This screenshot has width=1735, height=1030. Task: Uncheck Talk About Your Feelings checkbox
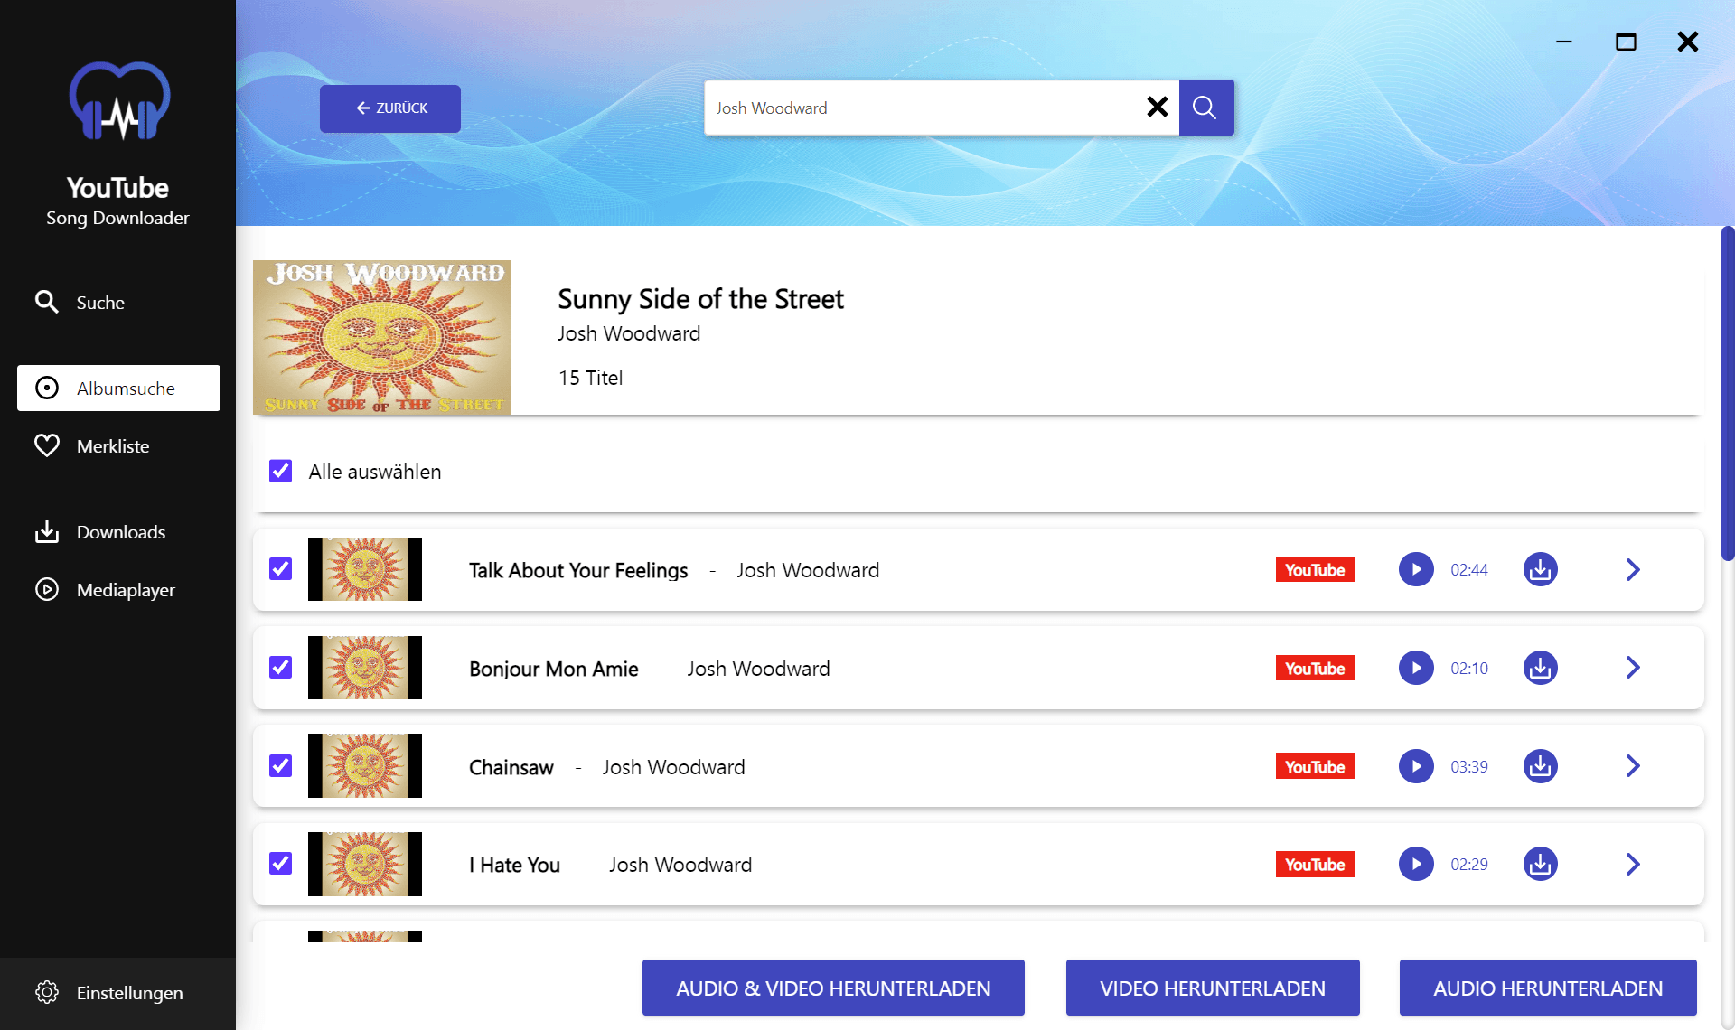(x=281, y=569)
